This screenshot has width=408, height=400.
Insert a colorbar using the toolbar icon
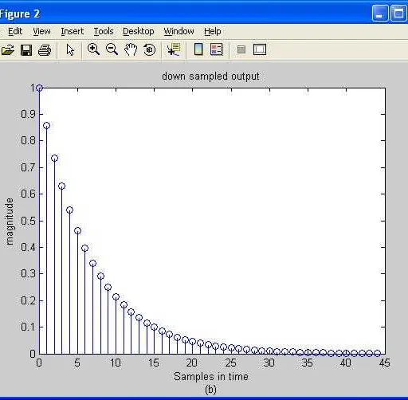coord(198,49)
